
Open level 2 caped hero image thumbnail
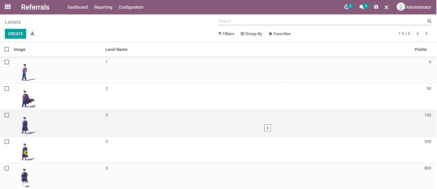pos(28,98)
